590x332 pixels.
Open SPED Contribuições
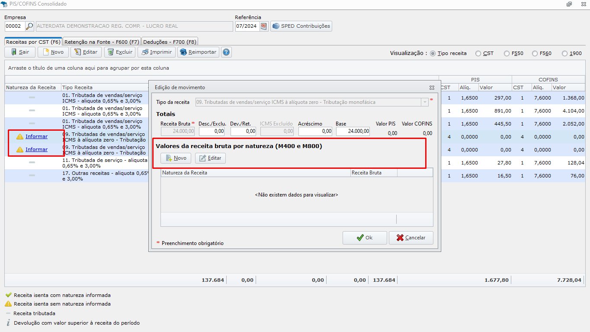point(301,26)
